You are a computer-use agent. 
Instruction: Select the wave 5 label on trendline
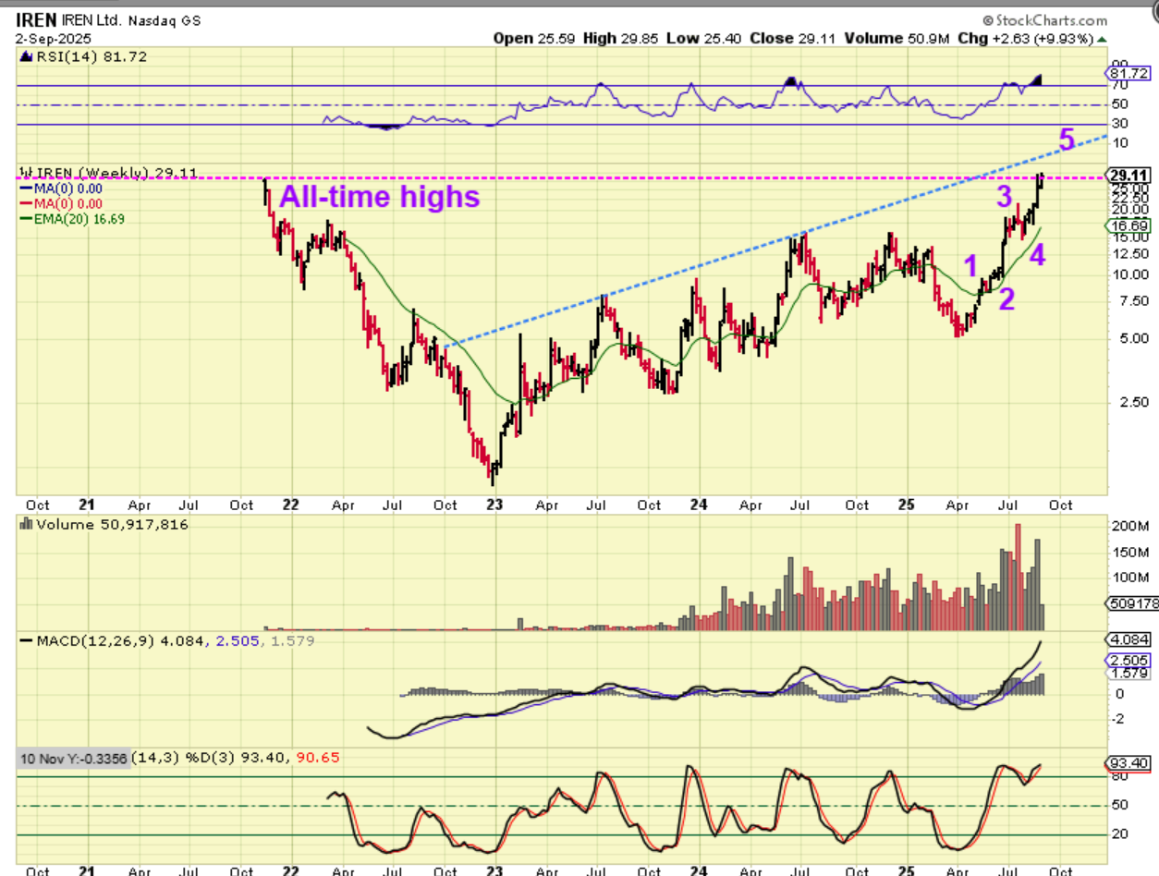coord(1067,140)
